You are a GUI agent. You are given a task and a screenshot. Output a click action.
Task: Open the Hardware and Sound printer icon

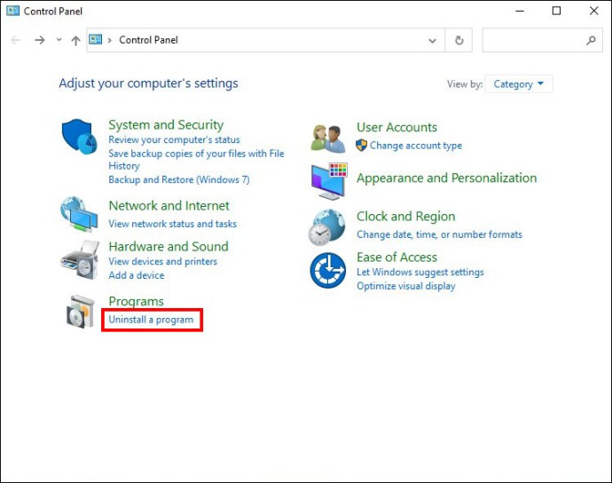pyautogui.click(x=80, y=260)
